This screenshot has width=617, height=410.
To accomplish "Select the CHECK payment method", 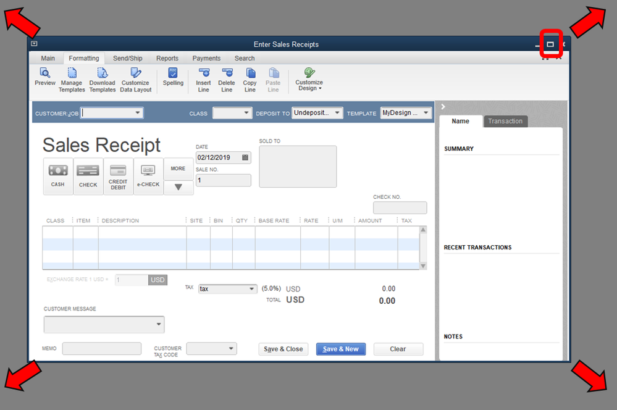I will click(x=88, y=176).
